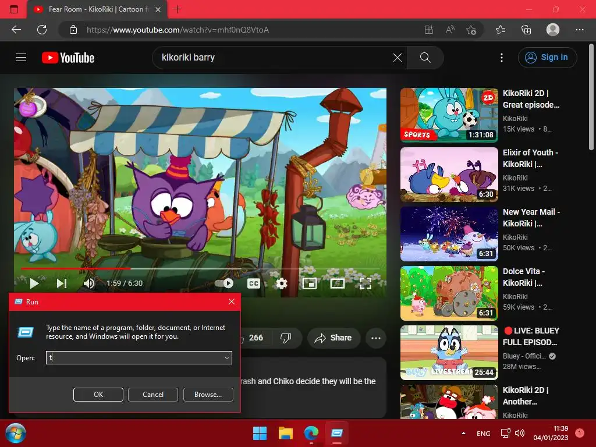
Task: Play the paused video
Action: [34, 283]
